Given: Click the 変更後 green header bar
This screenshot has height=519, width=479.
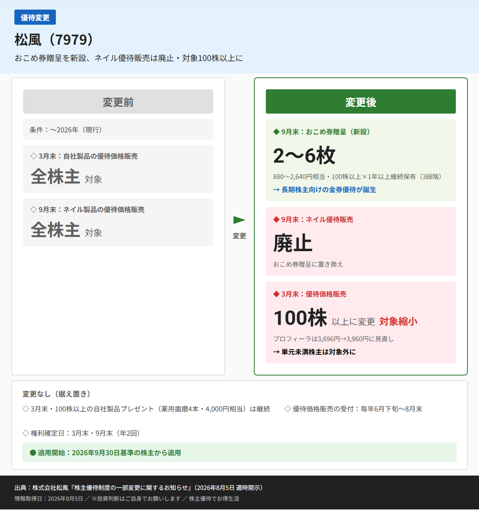Looking at the screenshot, I should tap(361, 102).
